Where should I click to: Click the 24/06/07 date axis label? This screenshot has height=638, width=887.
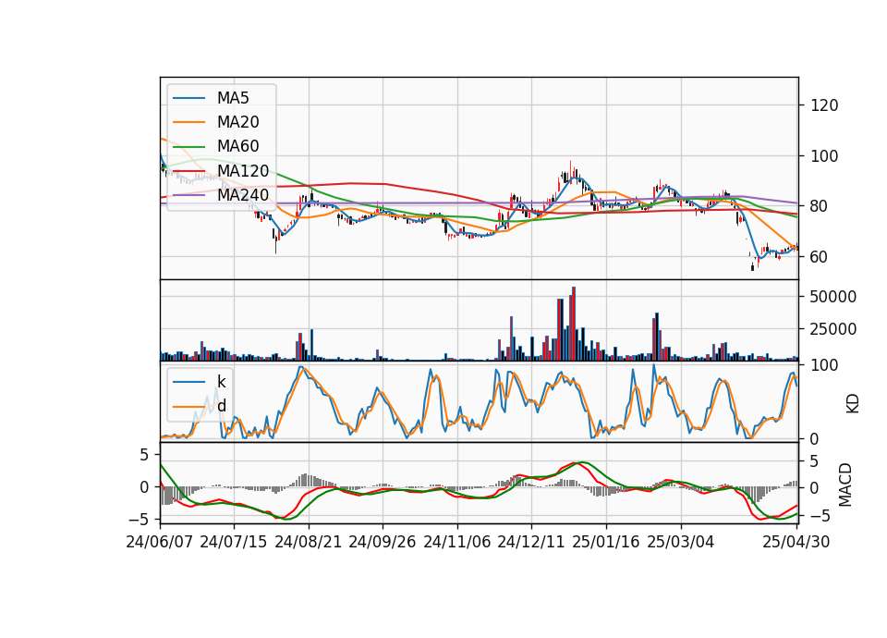click(x=160, y=542)
